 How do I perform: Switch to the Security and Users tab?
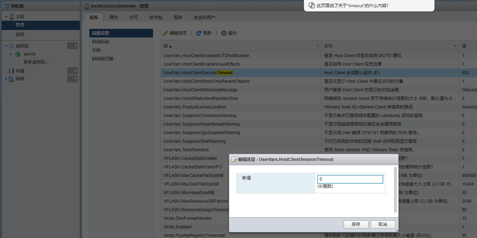coord(205,17)
